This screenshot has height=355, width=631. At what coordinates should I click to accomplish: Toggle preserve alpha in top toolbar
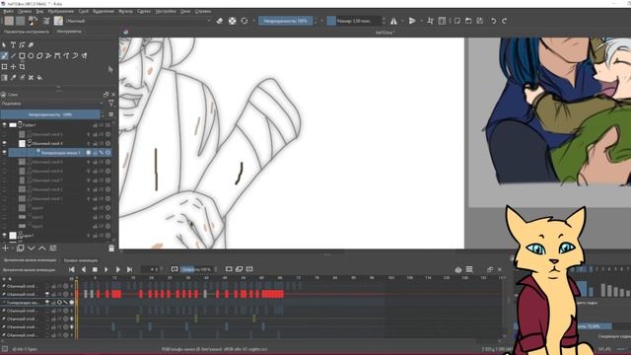pyautogui.click(x=233, y=21)
